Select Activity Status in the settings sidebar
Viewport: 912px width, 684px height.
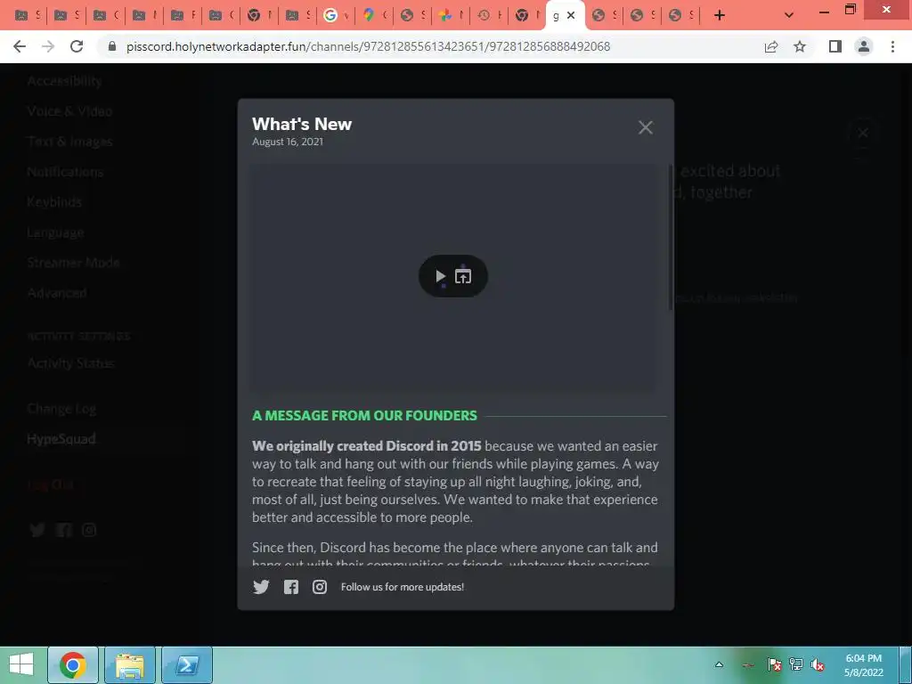coord(70,363)
